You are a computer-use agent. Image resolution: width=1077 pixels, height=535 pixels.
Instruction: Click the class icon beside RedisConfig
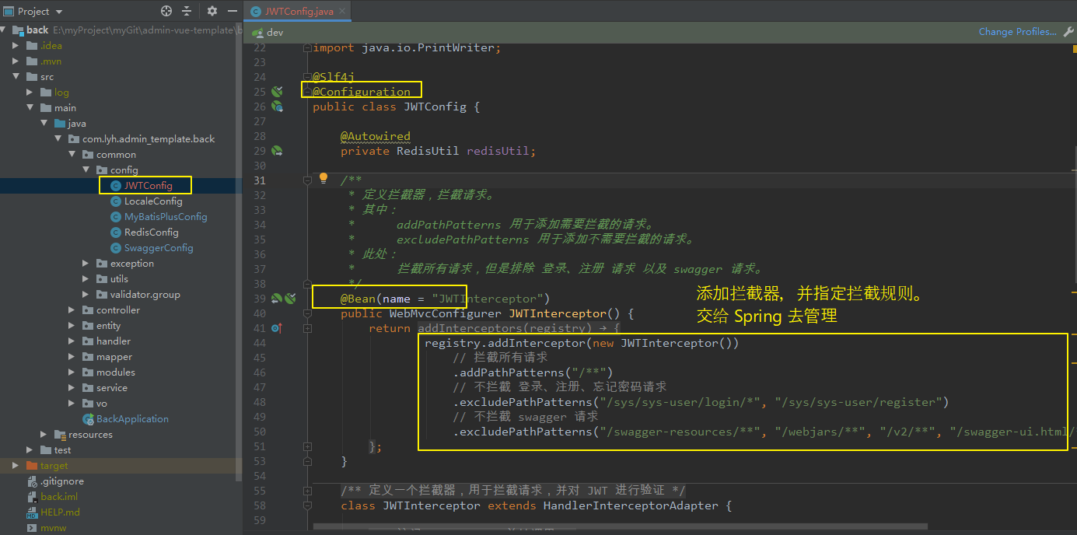[x=116, y=233]
